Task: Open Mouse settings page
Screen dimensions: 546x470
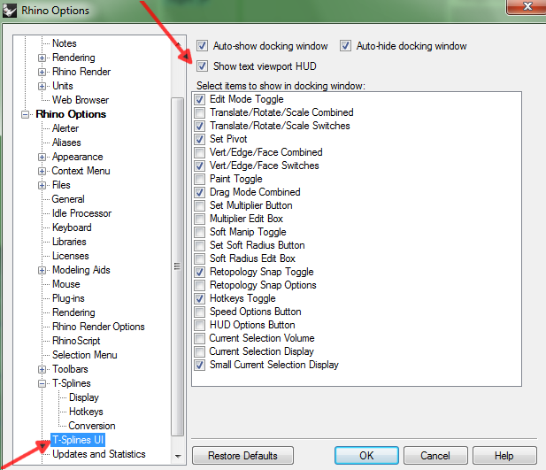Action: [x=66, y=284]
